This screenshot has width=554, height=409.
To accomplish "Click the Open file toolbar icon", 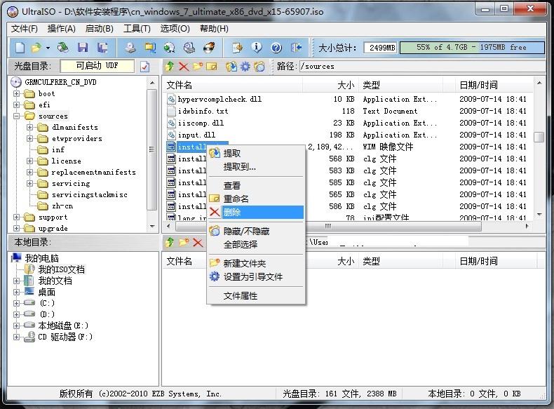I will [36, 48].
